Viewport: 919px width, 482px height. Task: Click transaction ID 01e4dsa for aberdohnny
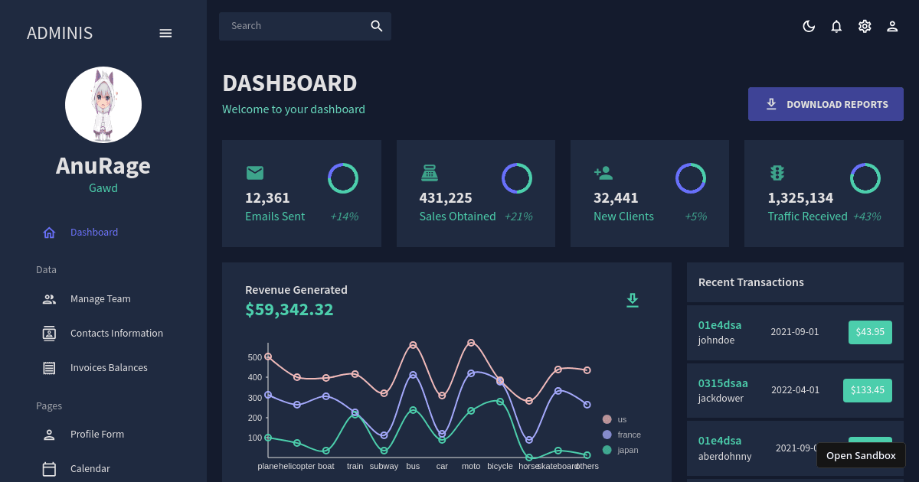[x=720, y=441]
